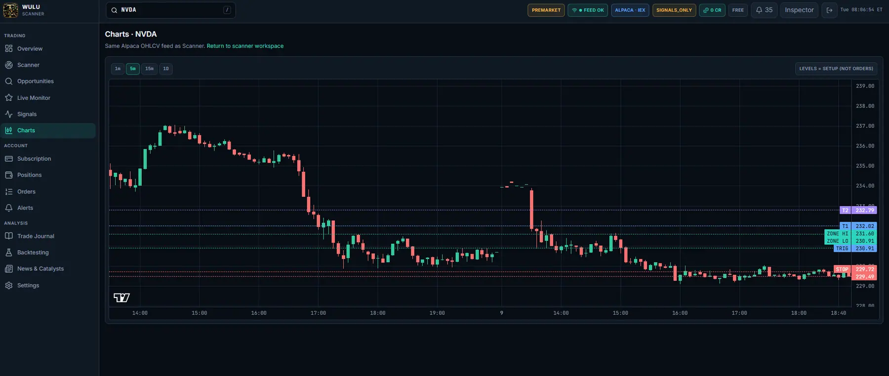Screen dimensions: 889x376
Task: Open Alerts in the sidebar
Action: (48, 208)
